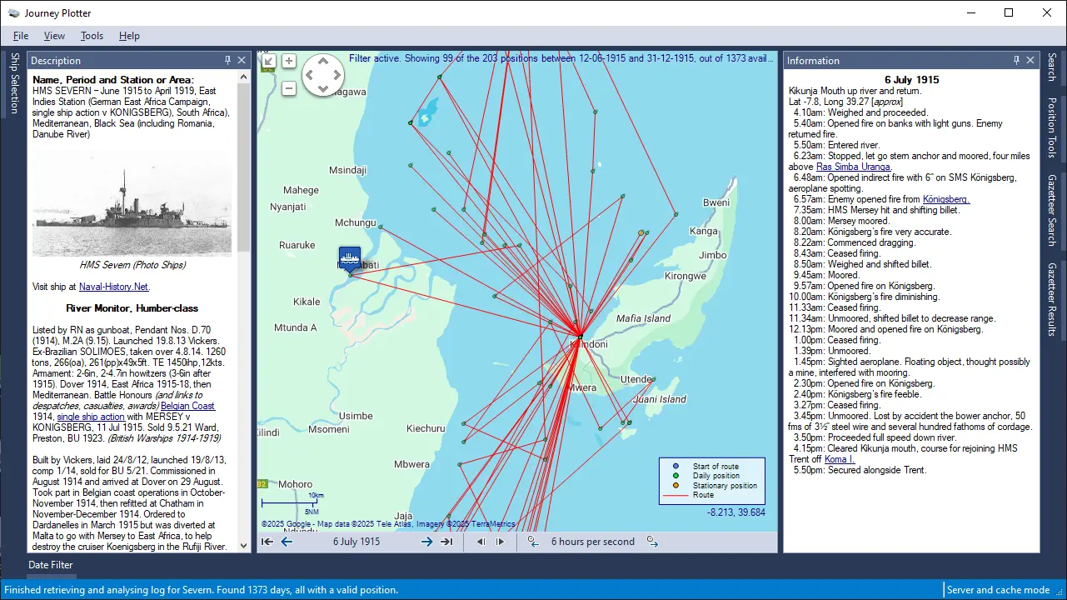Click the 'Server and cache mode' status text

click(998, 590)
